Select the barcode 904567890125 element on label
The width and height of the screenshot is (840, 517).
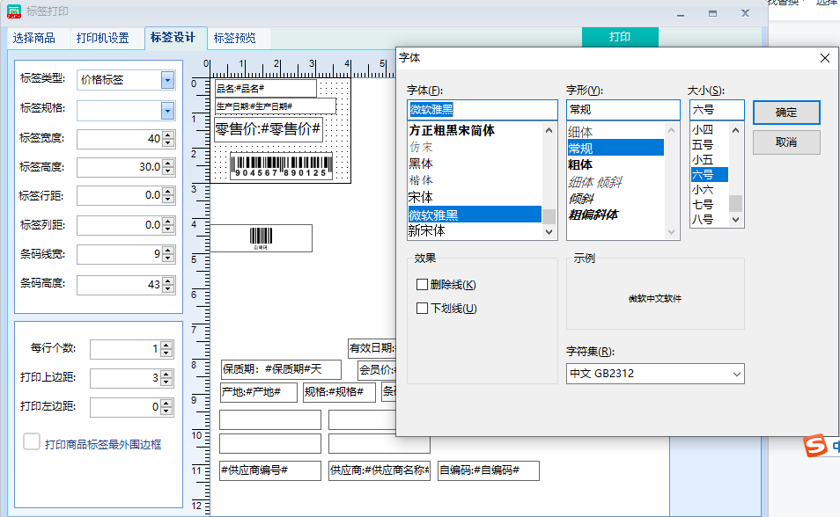[282, 166]
